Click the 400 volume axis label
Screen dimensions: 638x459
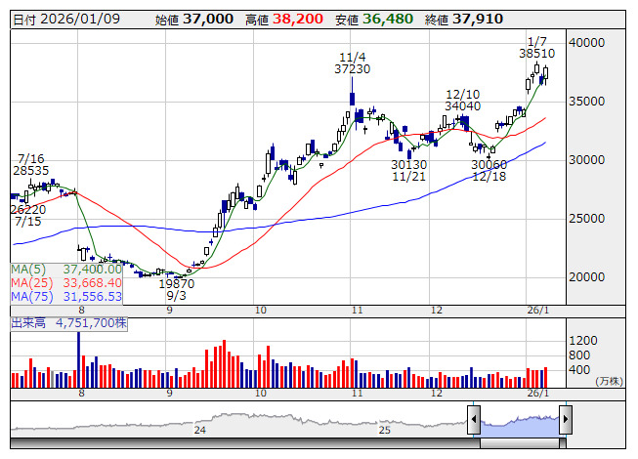[x=579, y=370]
